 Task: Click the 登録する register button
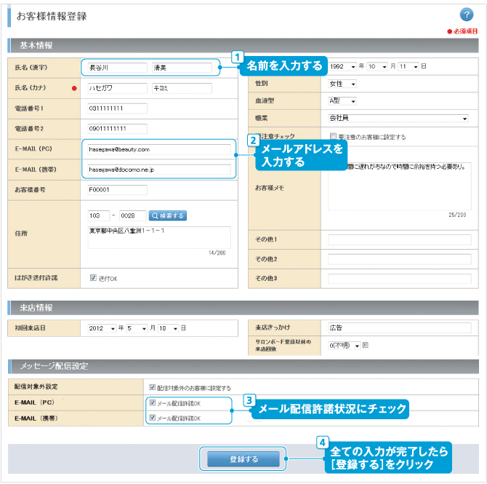[x=243, y=459]
